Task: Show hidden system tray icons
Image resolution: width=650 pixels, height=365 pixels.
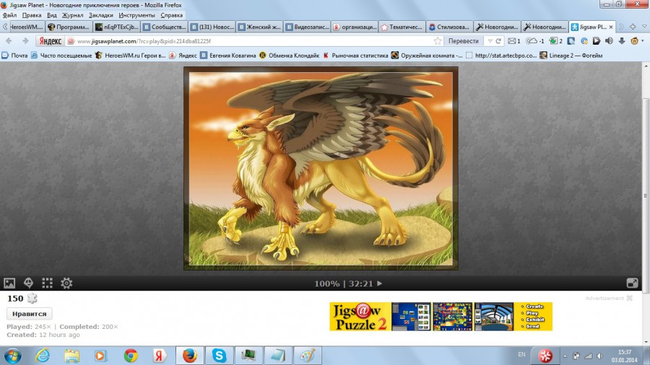Action: (566, 356)
